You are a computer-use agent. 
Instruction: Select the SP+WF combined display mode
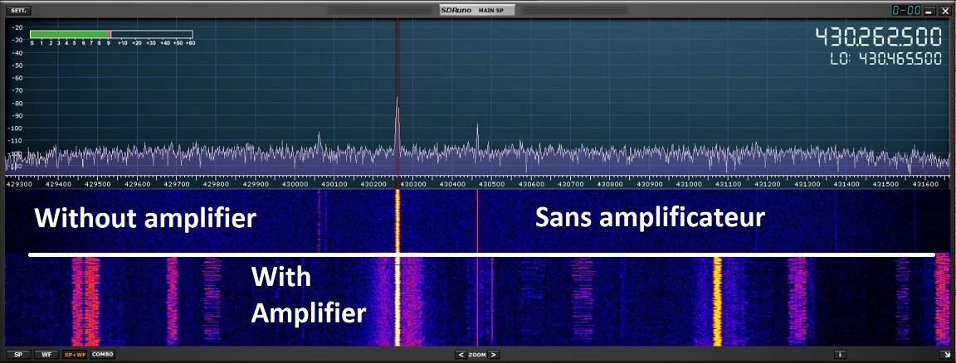coord(75,355)
